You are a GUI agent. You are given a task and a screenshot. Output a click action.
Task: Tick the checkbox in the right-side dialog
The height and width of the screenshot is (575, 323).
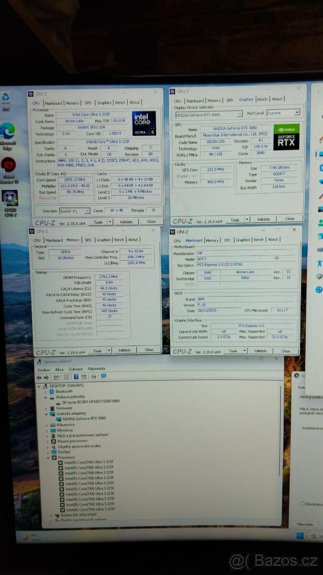[302, 504]
